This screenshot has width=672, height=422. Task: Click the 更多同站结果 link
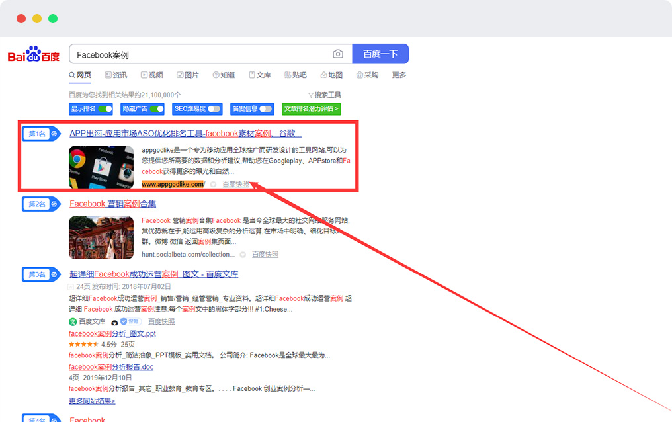click(92, 401)
